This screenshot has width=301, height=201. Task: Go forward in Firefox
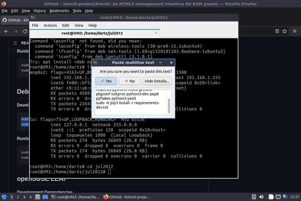[x=16, y=31]
